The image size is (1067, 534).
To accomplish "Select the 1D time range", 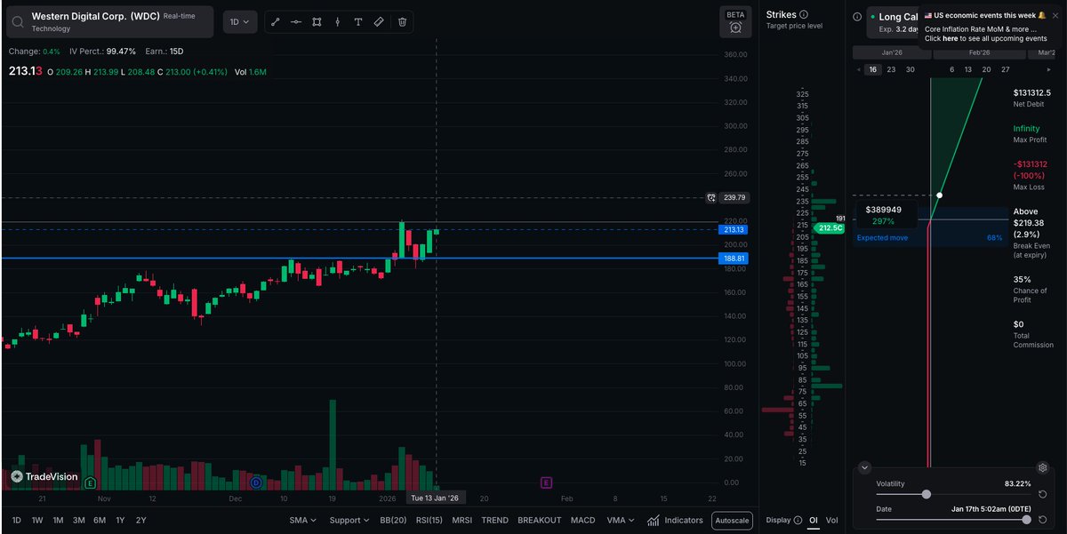I will pyautogui.click(x=17, y=520).
